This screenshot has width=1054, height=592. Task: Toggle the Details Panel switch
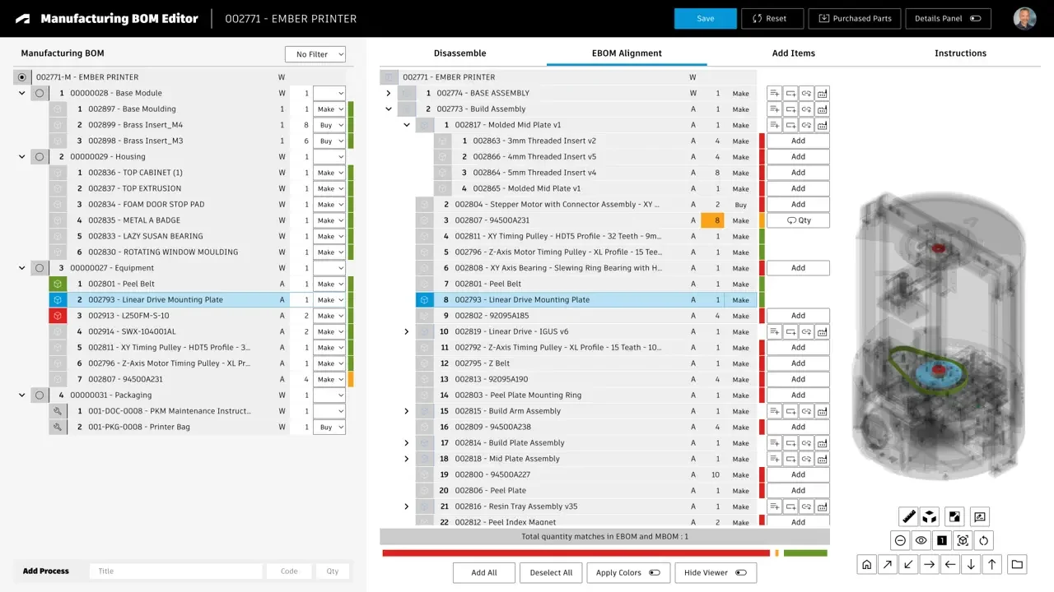coord(975,18)
